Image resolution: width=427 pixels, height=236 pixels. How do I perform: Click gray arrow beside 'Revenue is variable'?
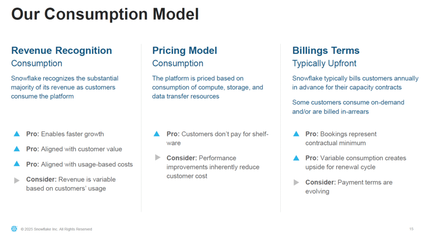point(17,180)
